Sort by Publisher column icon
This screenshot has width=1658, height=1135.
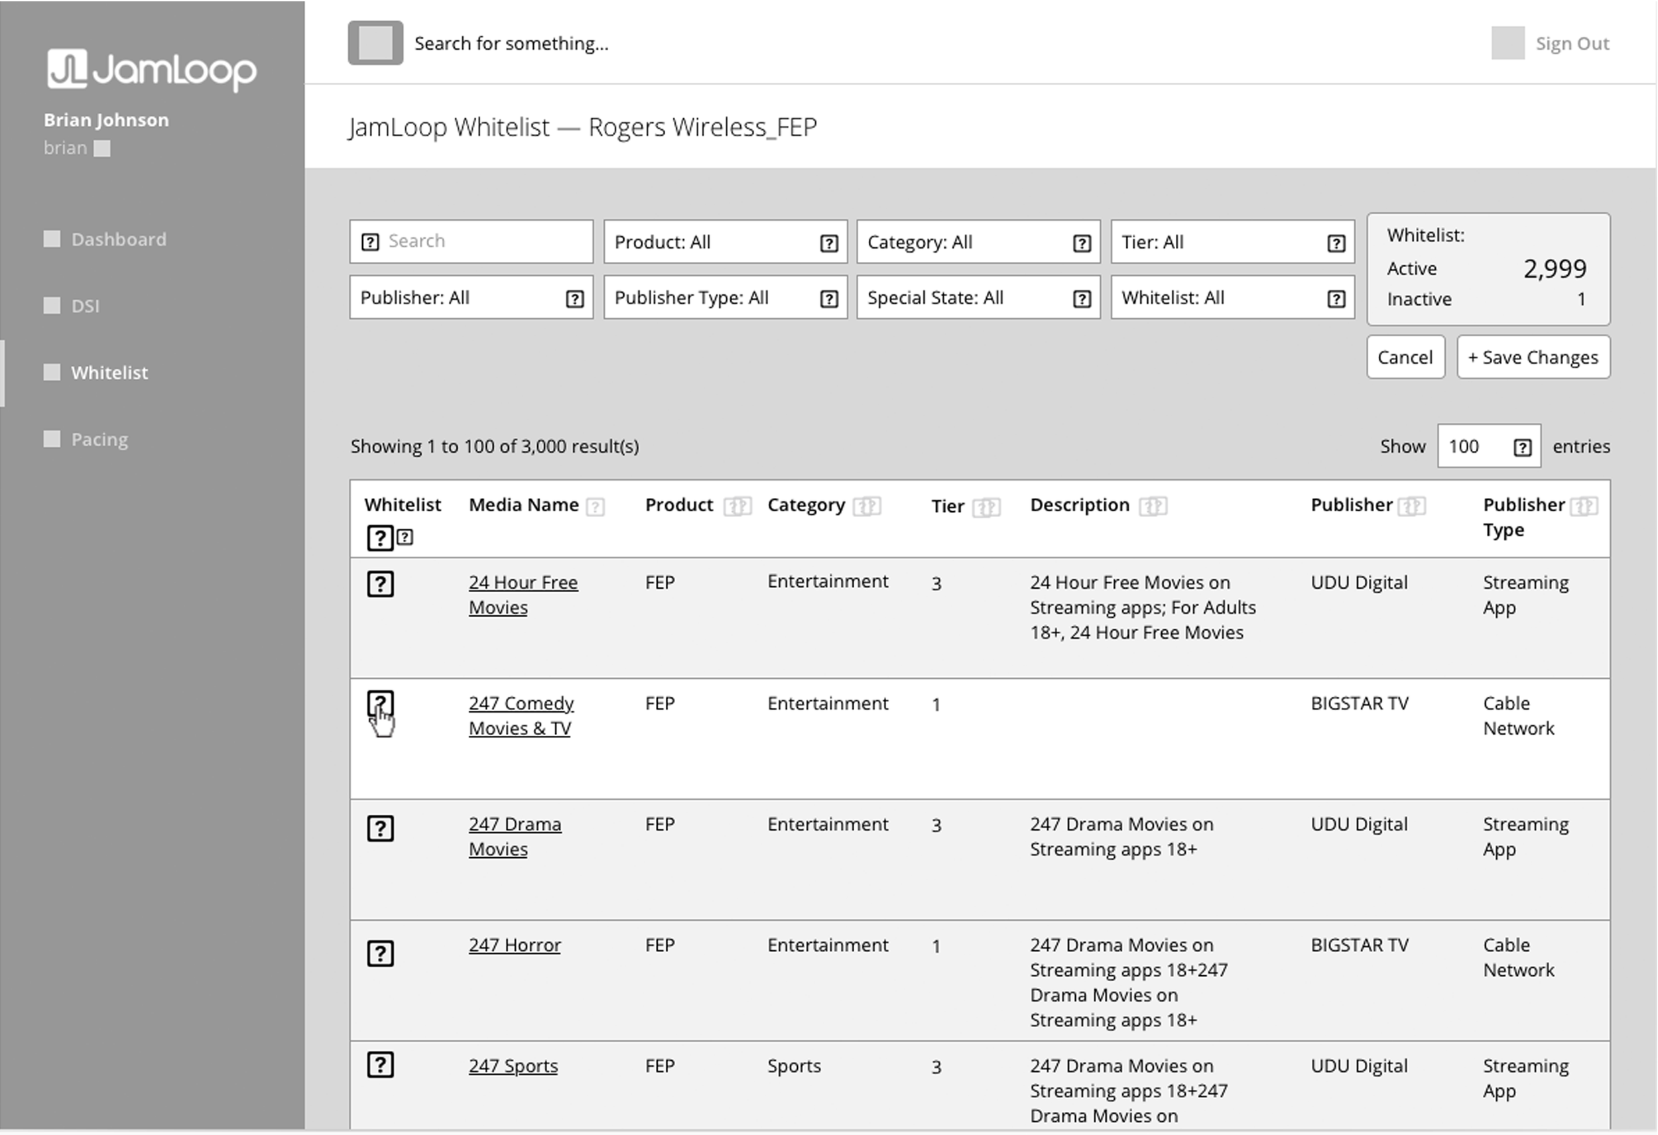pos(1411,507)
